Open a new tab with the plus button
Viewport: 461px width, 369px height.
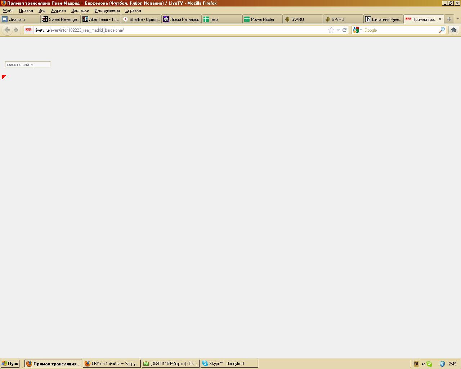[449, 19]
